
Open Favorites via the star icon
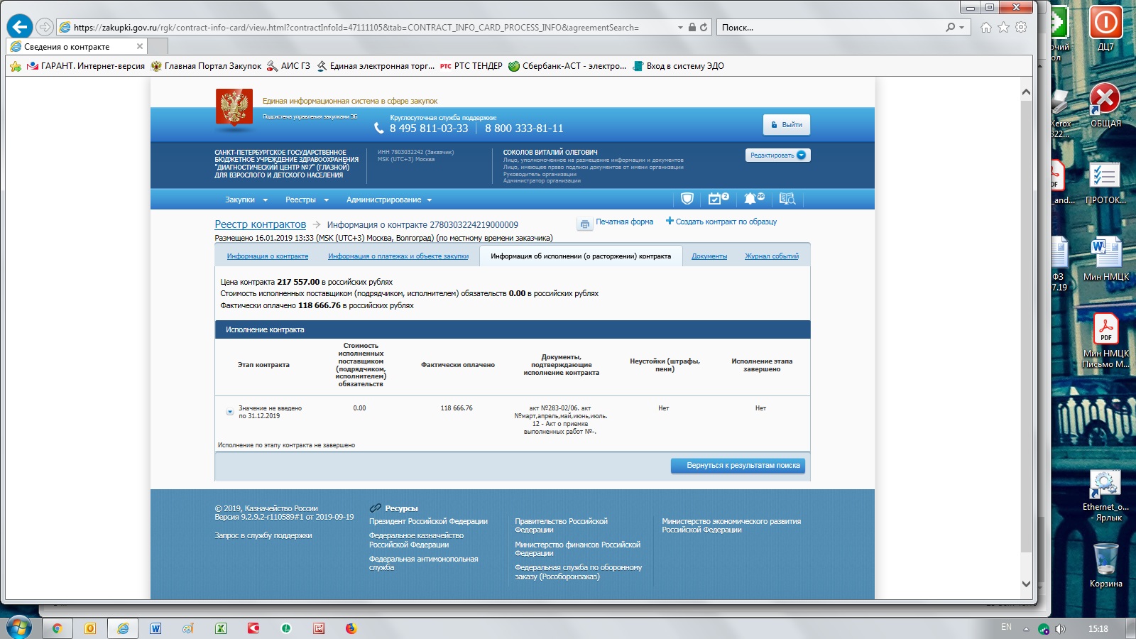(1003, 28)
